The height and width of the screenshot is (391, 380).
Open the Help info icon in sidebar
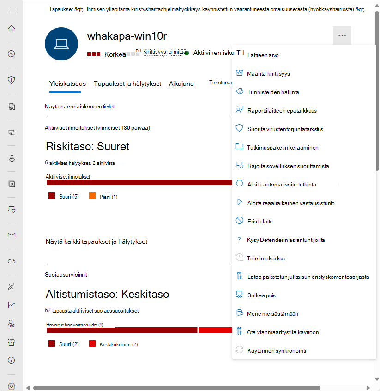[x=12, y=360]
